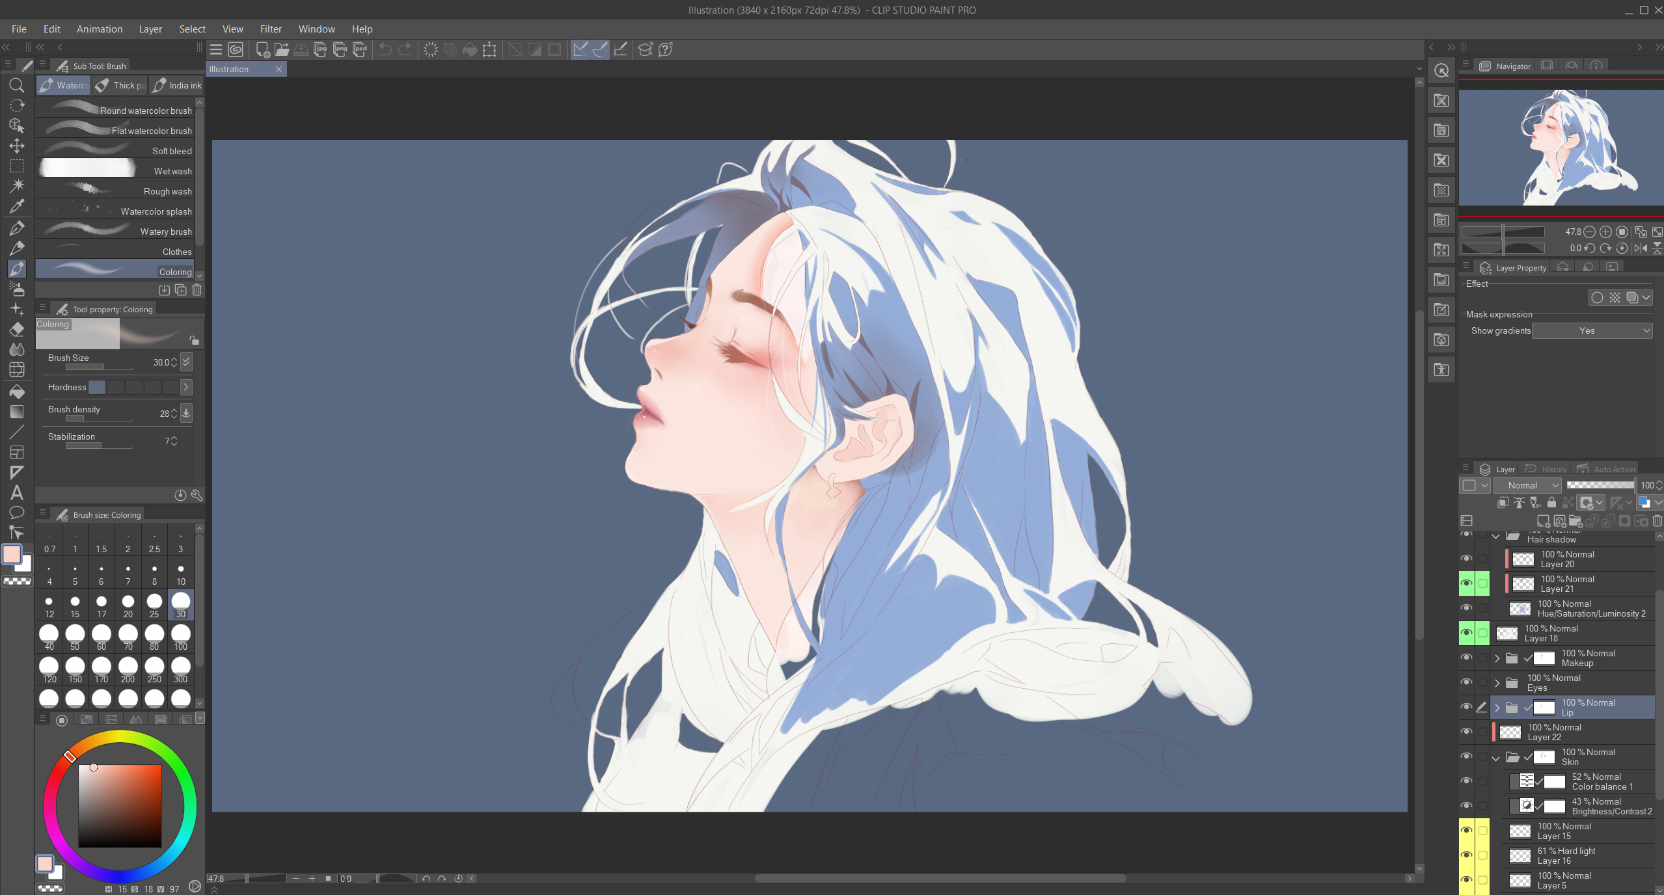Toggle visibility of Layer 16 Hard light
Viewport: 1664px width, 895px height.
click(x=1466, y=855)
